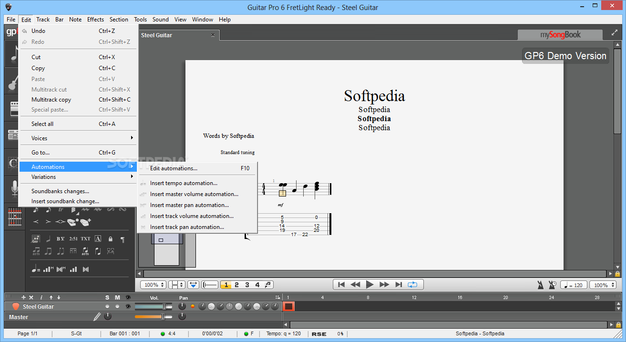Select Edit automations... menu item
This screenshot has width=626, height=342.
197,168
